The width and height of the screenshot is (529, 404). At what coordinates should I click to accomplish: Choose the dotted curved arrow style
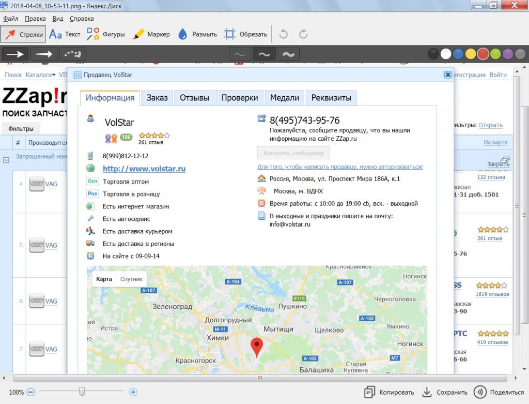pos(72,54)
